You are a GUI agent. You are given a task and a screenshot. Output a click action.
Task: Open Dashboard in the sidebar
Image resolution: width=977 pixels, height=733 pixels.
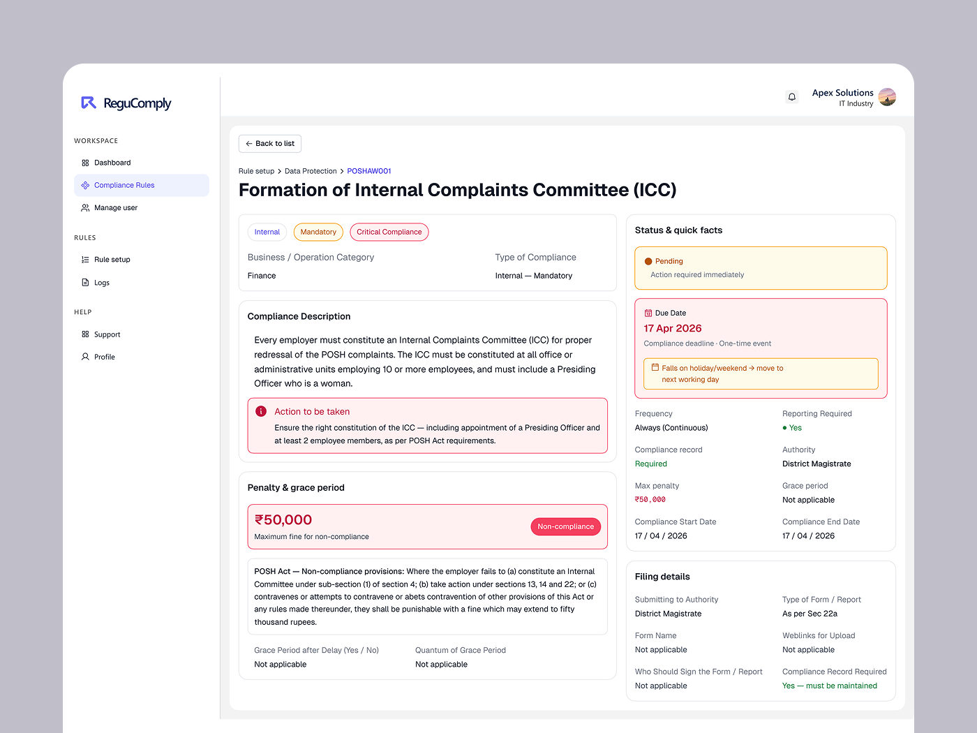[x=142, y=163]
